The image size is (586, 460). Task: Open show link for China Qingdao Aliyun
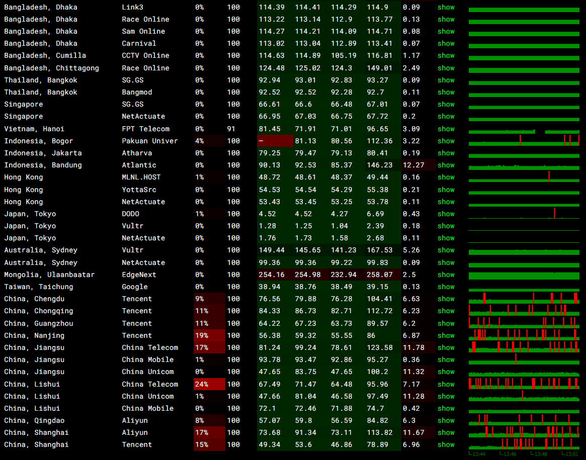[x=446, y=420]
